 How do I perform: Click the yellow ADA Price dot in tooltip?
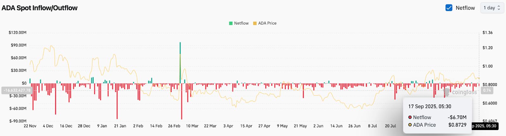tap(410, 125)
